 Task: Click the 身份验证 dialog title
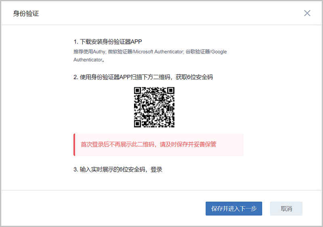(x=26, y=14)
